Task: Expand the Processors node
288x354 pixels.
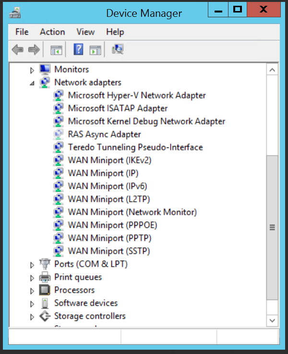Action: (x=32, y=291)
